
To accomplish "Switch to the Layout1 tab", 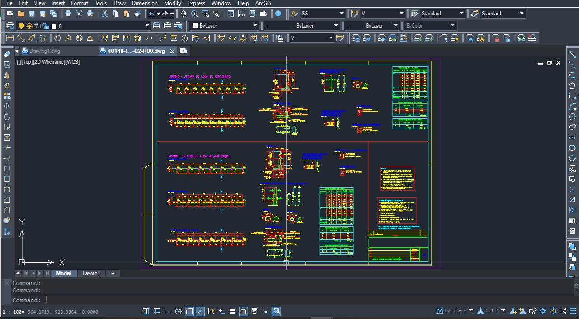I will pyautogui.click(x=91, y=273).
